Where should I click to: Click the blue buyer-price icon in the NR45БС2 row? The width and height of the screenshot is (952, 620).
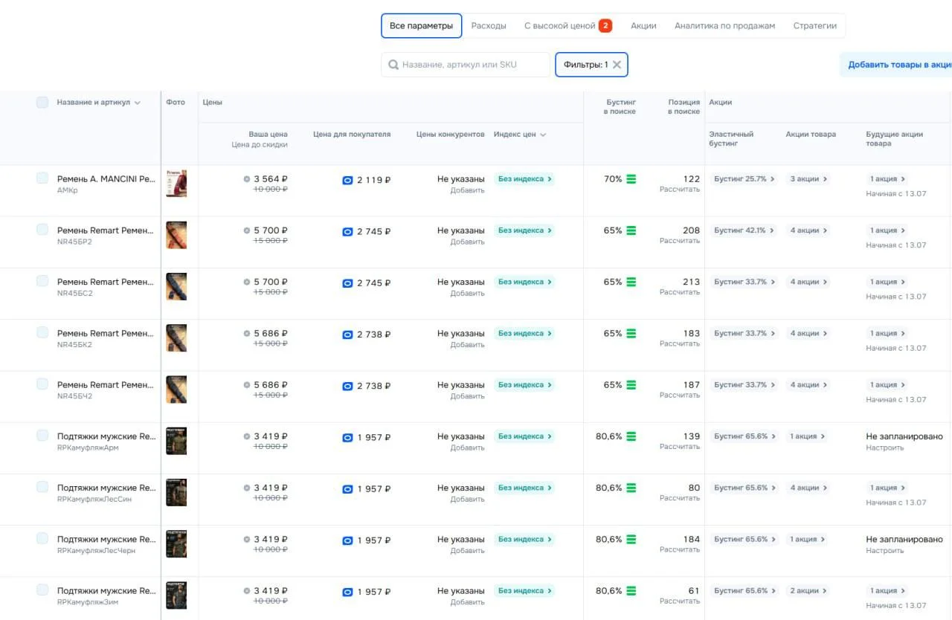347,283
